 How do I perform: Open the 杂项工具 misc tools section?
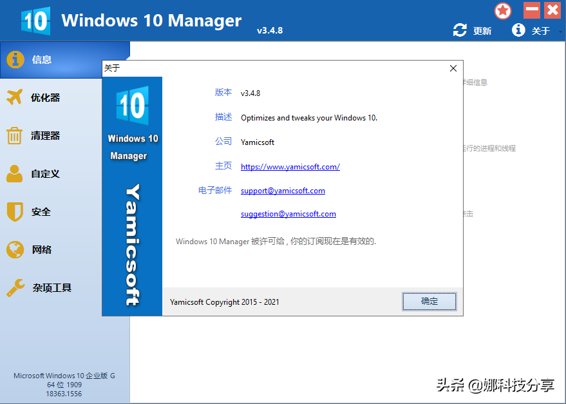(52, 287)
